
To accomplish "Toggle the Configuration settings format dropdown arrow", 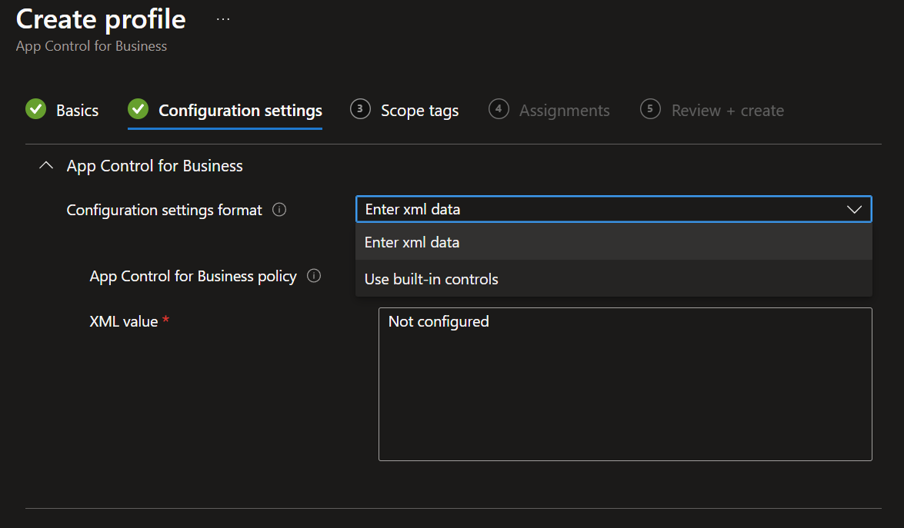I will pyautogui.click(x=854, y=210).
